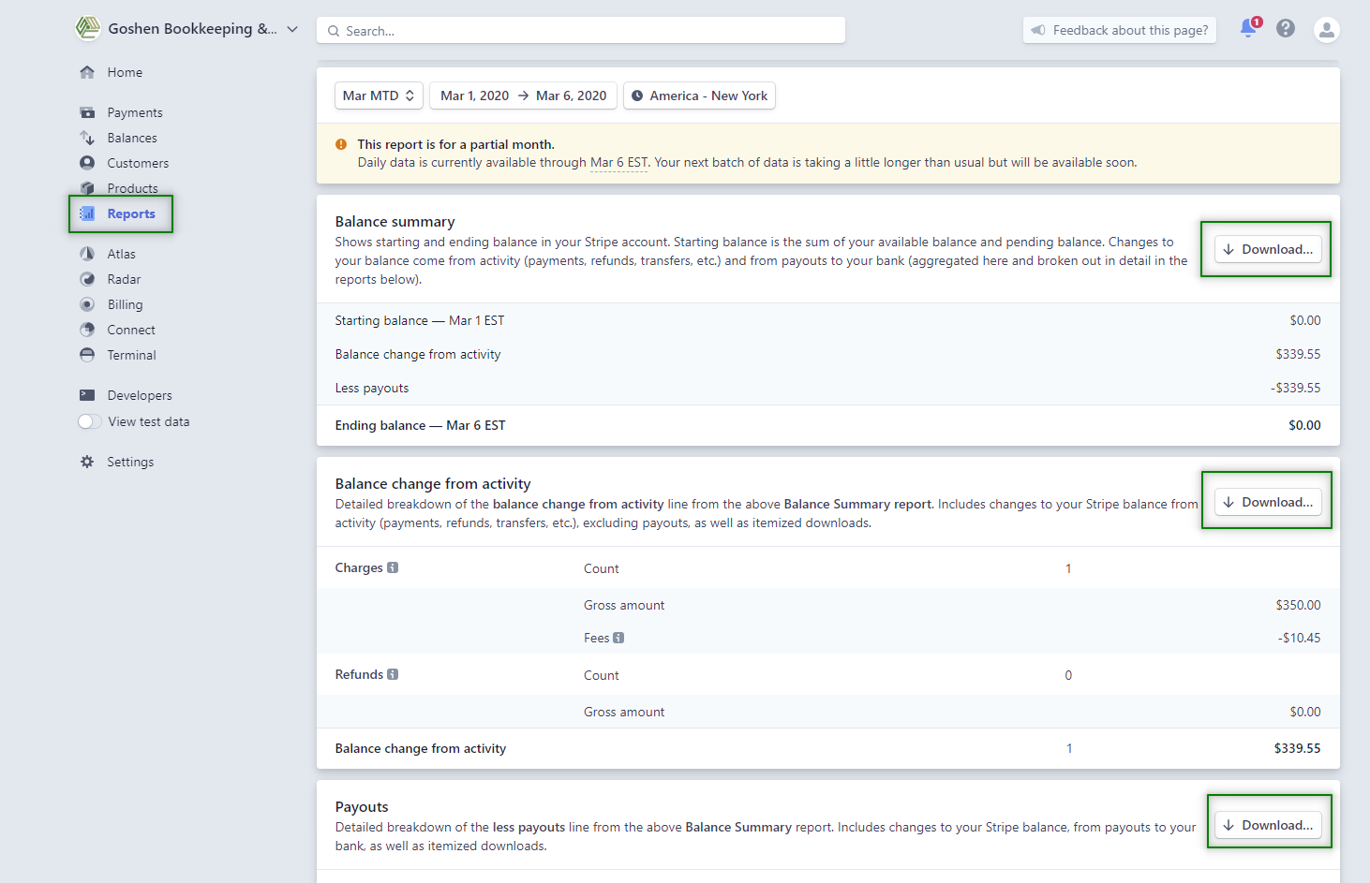Open the profile avatar menu
The image size is (1370, 883).
pyautogui.click(x=1326, y=29)
